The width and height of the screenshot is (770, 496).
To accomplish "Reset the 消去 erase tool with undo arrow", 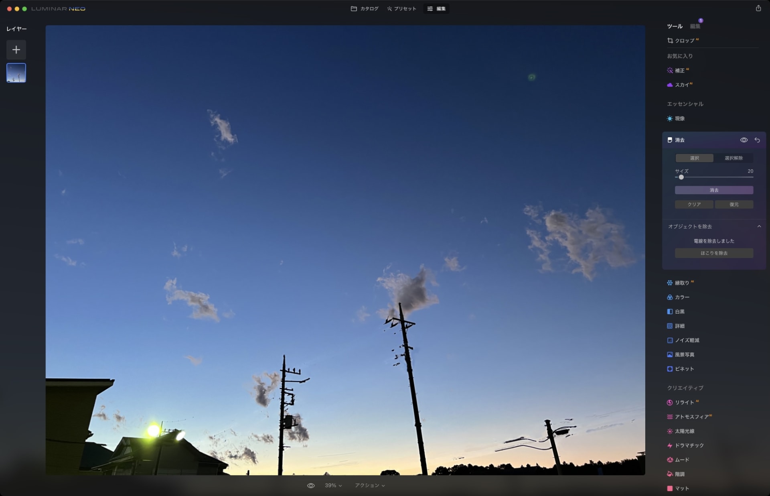I will coord(757,140).
